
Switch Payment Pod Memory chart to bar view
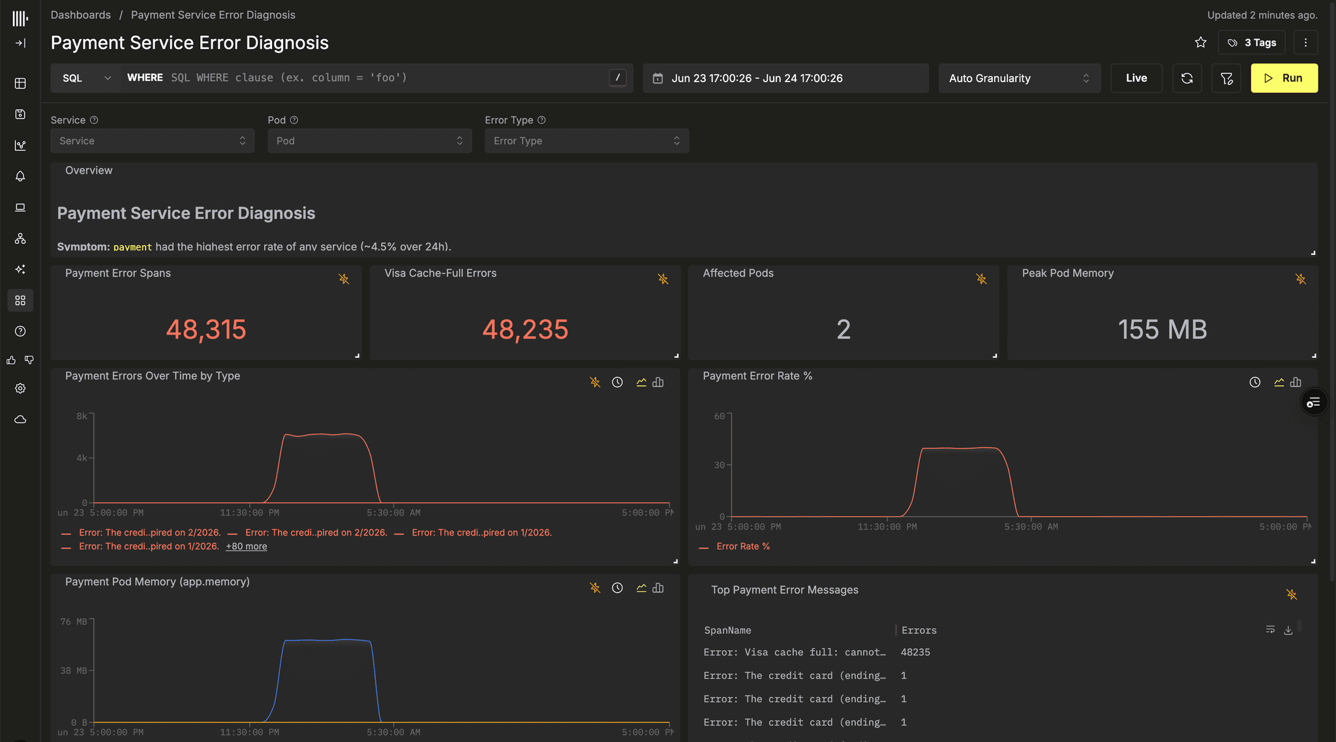(x=658, y=588)
